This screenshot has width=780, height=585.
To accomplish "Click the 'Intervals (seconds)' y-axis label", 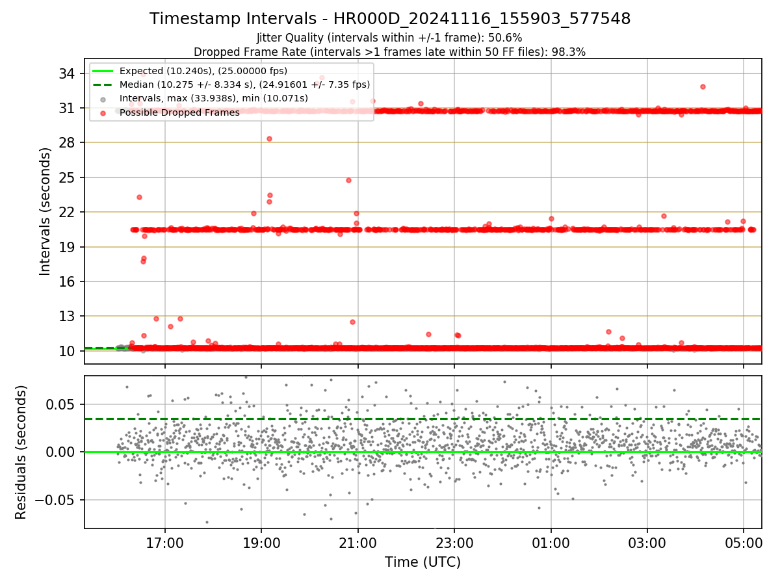I will (x=45, y=211).
